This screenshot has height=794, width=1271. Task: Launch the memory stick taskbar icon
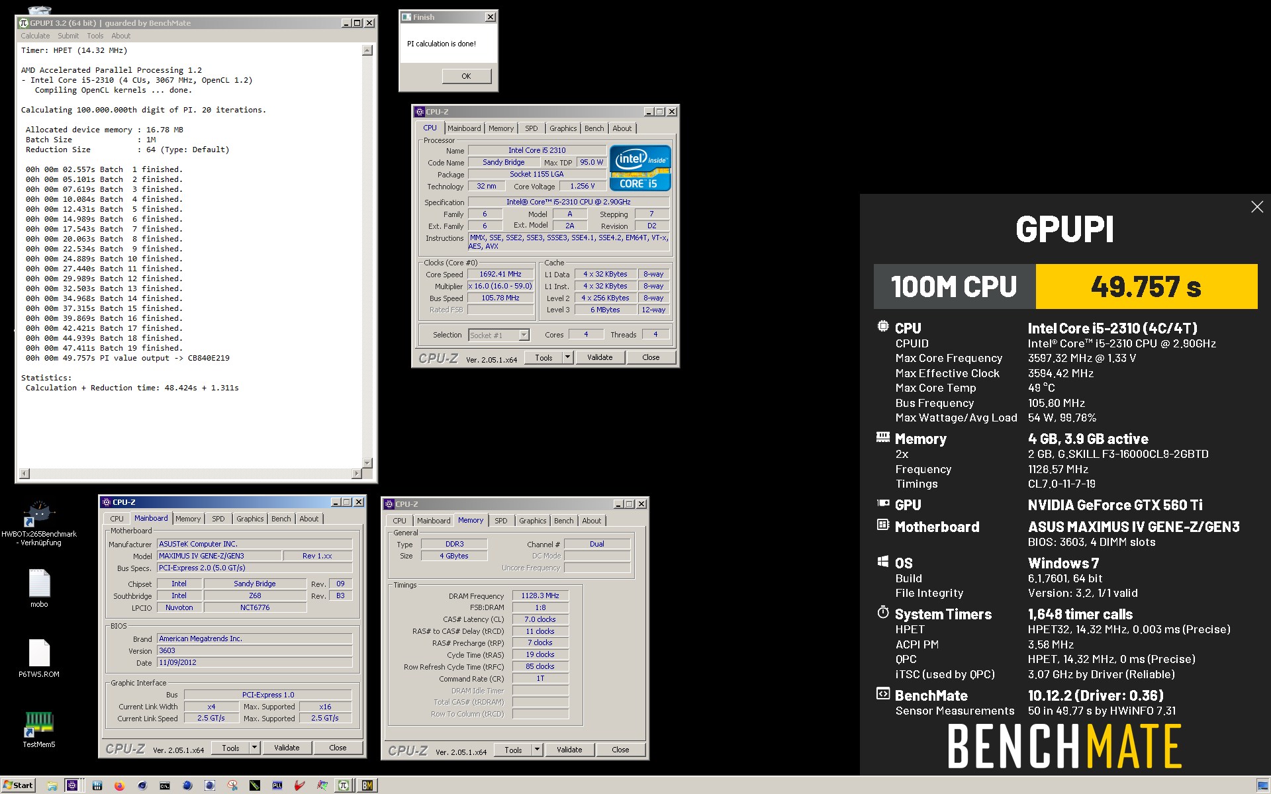click(x=255, y=785)
